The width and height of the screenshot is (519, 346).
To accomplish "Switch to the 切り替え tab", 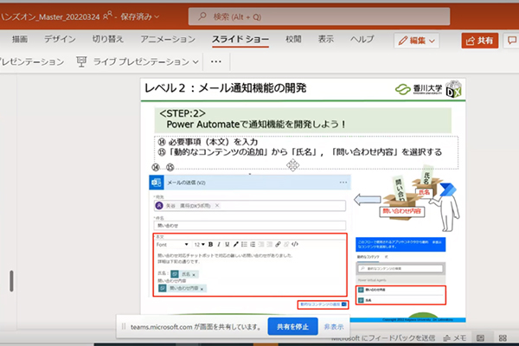I will (x=107, y=40).
